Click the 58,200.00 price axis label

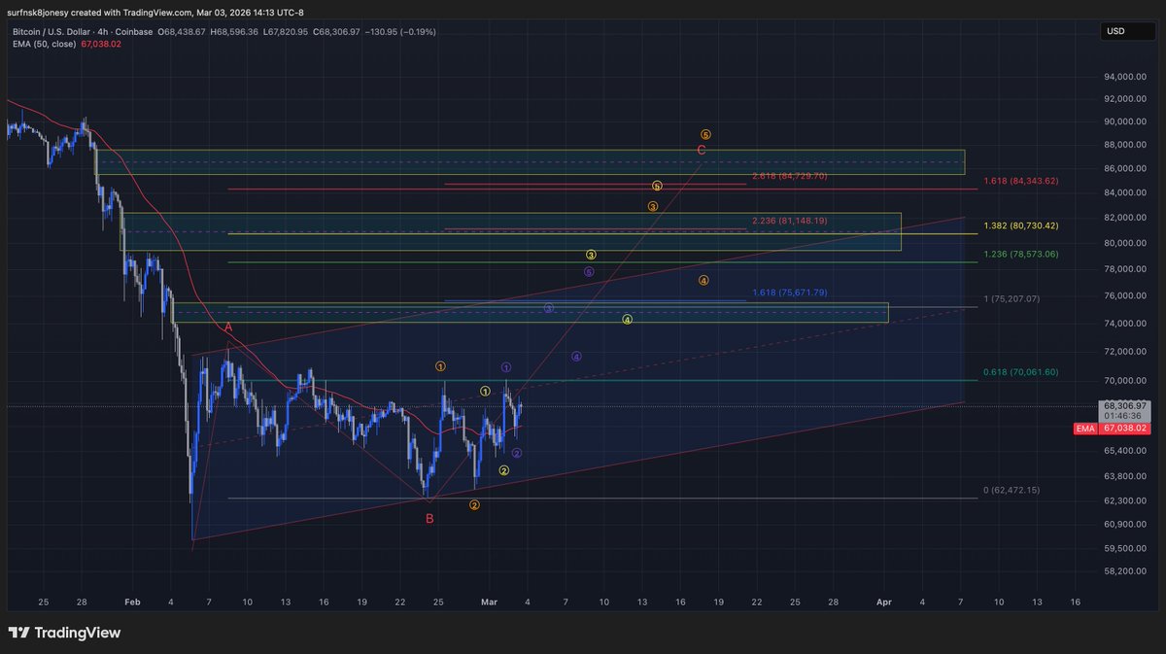1126,571
